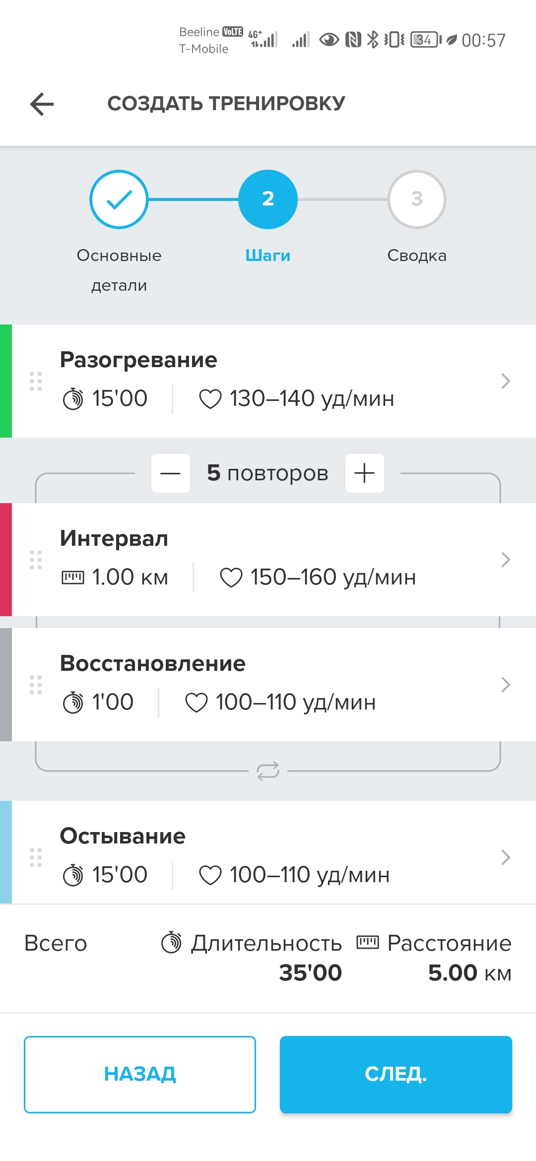Tap the heart rate icon in Интервал
This screenshot has width=536, height=1161.
pyautogui.click(x=231, y=578)
